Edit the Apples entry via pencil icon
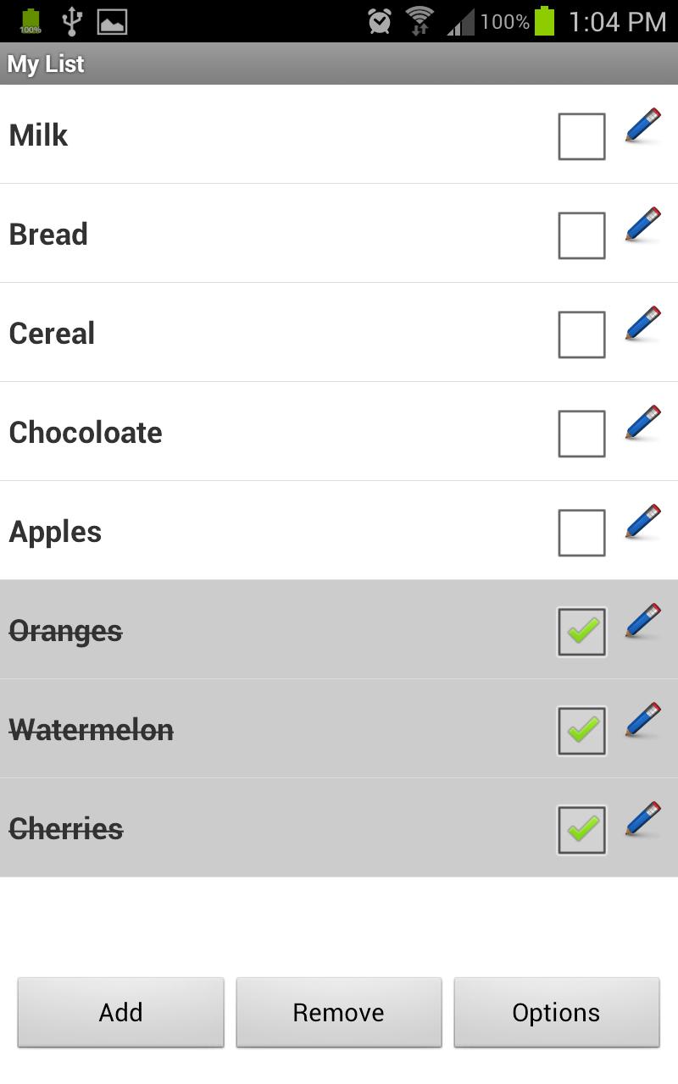The image size is (678, 1084). tap(642, 522)
